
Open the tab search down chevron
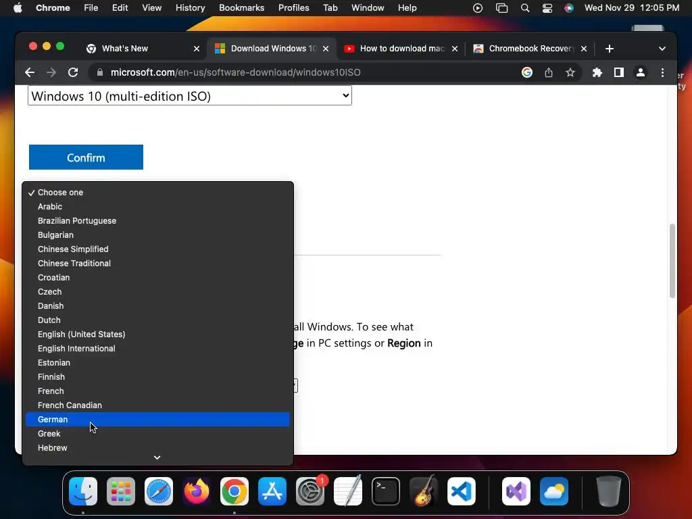pos(662,49)
